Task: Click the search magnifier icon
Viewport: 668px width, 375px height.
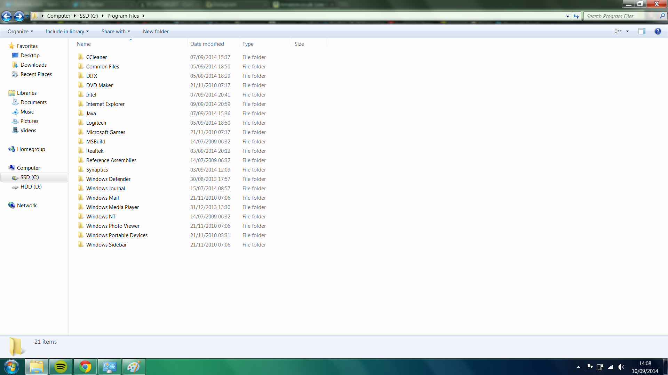Action: [x=662, y=16]
